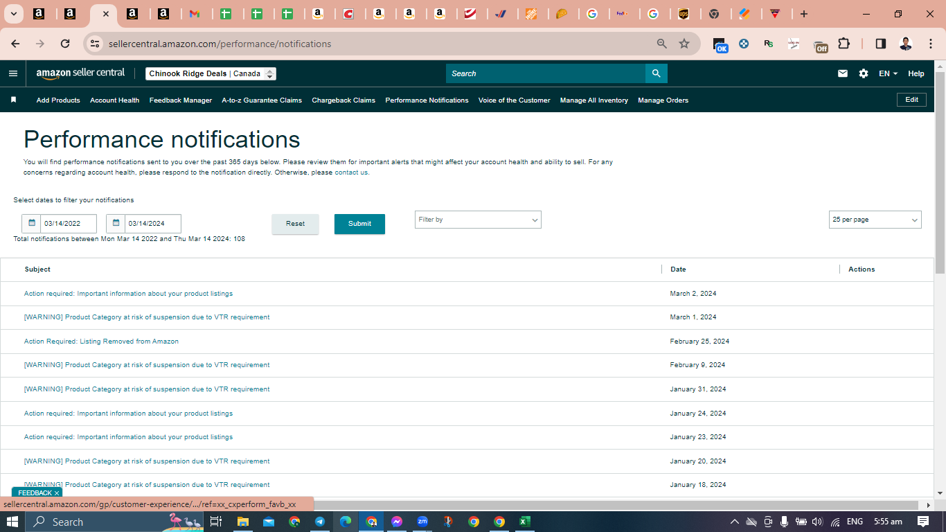Open the Chrome three-dot menu
946x532 pixels.
point(929,44)
